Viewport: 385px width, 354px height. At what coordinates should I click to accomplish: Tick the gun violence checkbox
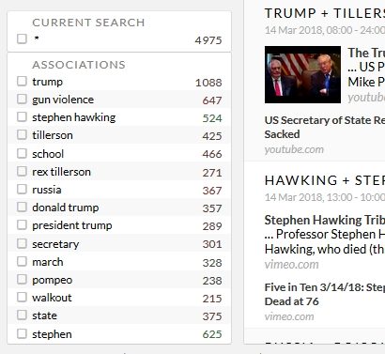point(22,99)
